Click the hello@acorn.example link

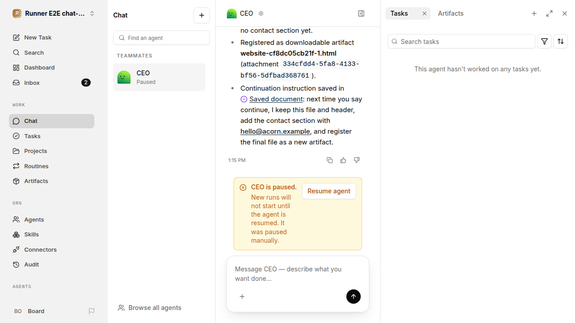(x=275, y=131)
